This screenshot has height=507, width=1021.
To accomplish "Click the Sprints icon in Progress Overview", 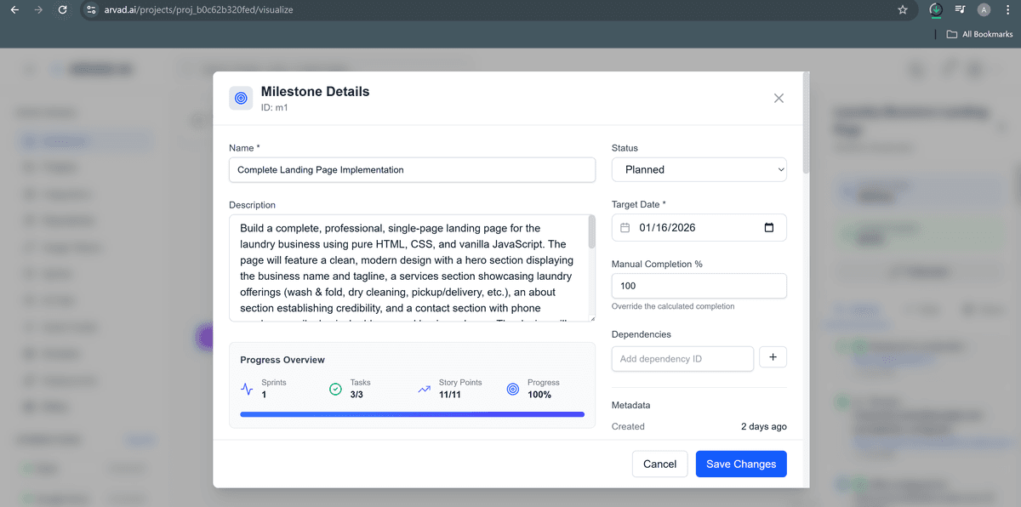I will point(247,388).
